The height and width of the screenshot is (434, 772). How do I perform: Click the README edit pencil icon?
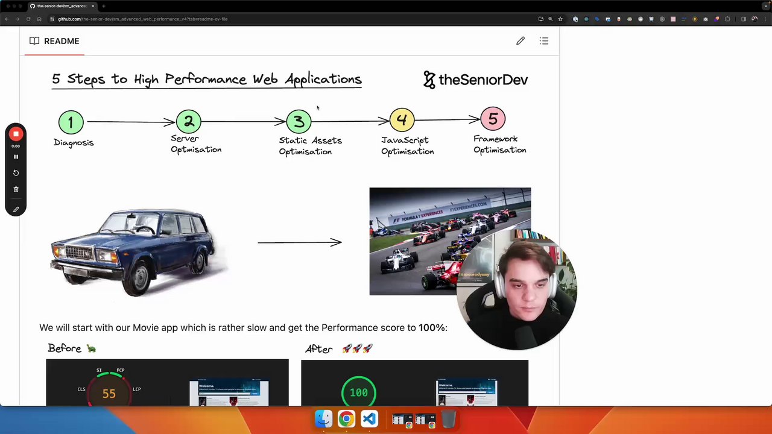(520, 41)
